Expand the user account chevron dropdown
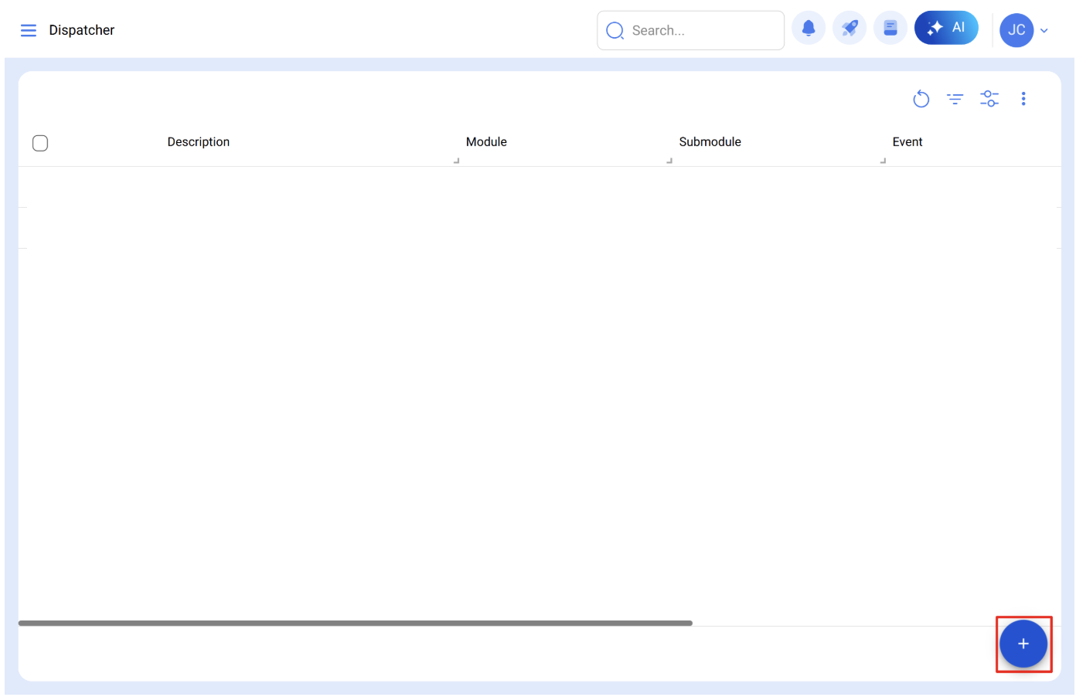This screenshot has height=697, width=1076. (x=1044, y=30)
